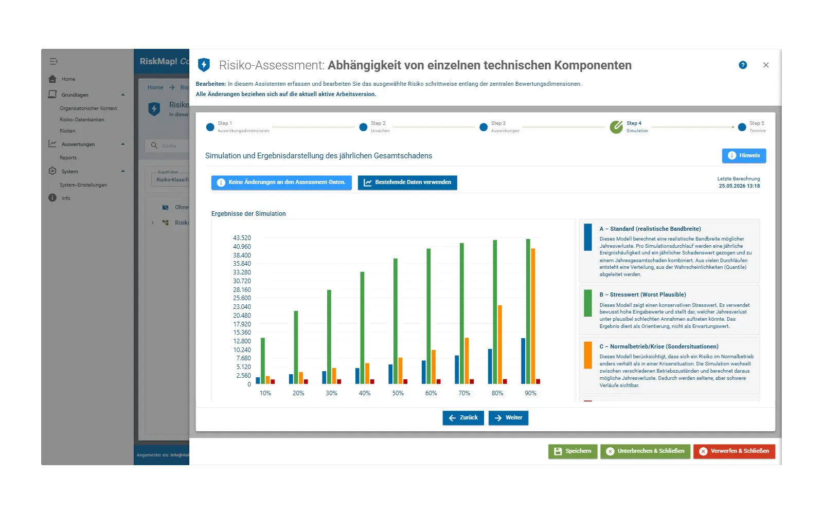
Task: Click the Auswertungen chart icon
Action: 52,144
